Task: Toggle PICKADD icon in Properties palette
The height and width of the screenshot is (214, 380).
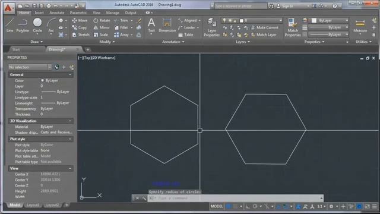Action: pos(56,67)
